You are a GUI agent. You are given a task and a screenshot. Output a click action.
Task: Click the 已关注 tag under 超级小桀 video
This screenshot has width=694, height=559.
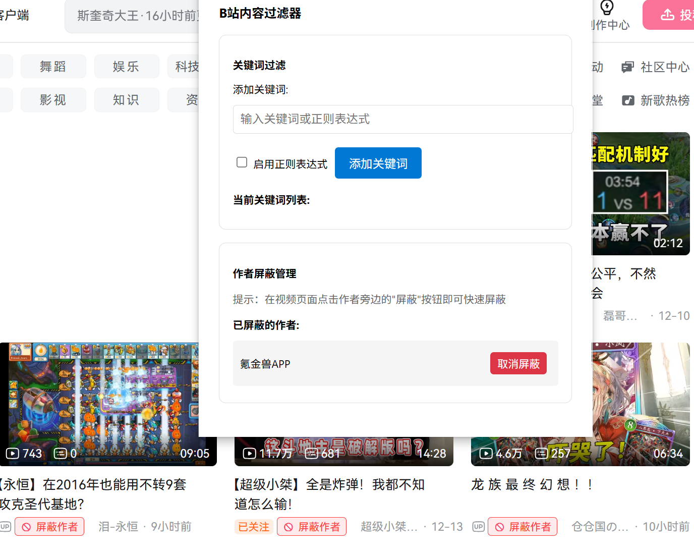point(253,527)
